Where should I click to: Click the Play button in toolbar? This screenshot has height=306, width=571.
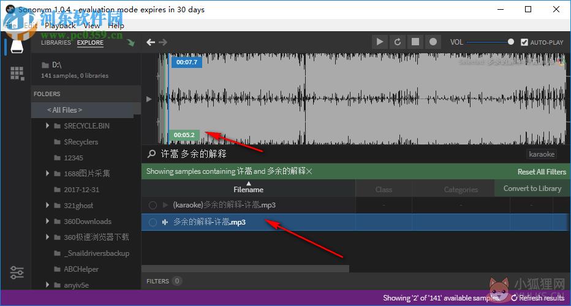coord(379,42)
